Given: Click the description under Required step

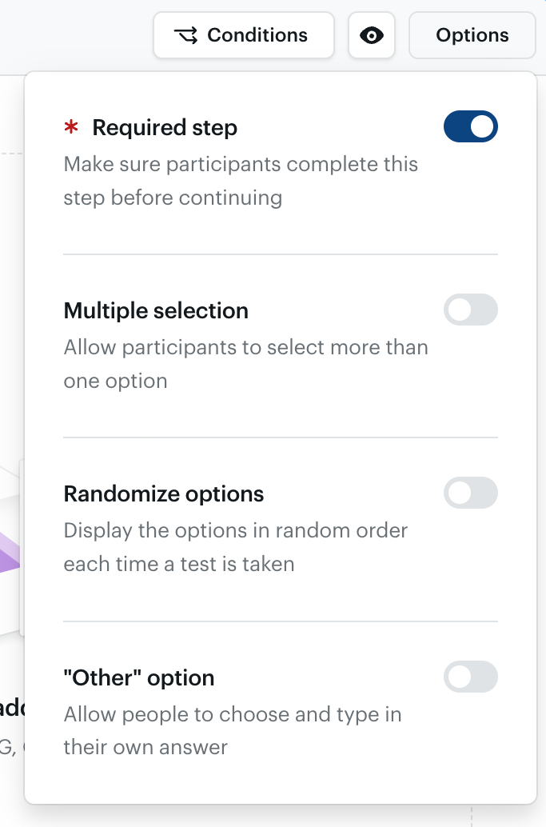Looking at the screenshot, I should coord(240,180).
